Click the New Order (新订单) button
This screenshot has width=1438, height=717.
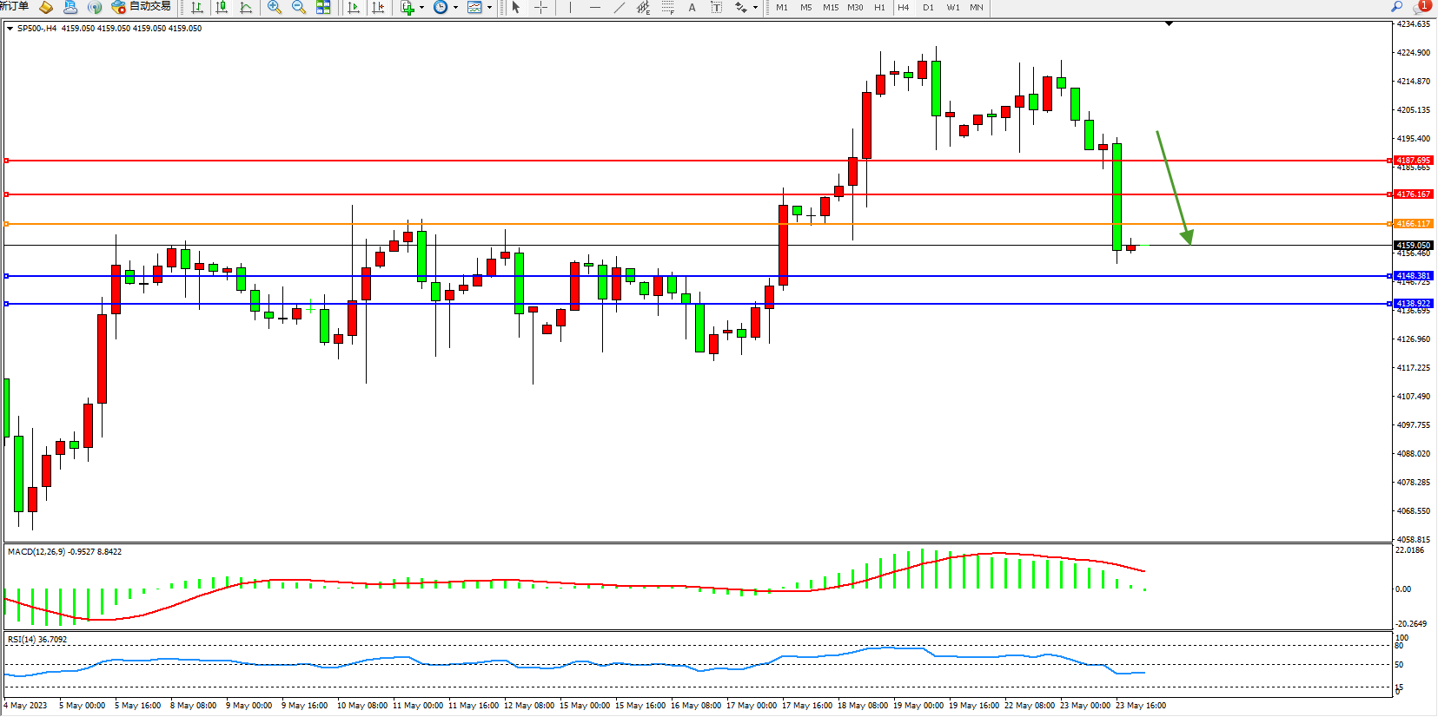click(x=14, y=7)
